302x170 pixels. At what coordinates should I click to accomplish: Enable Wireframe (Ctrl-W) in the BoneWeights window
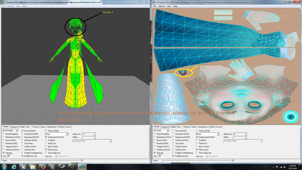point(4,150)
